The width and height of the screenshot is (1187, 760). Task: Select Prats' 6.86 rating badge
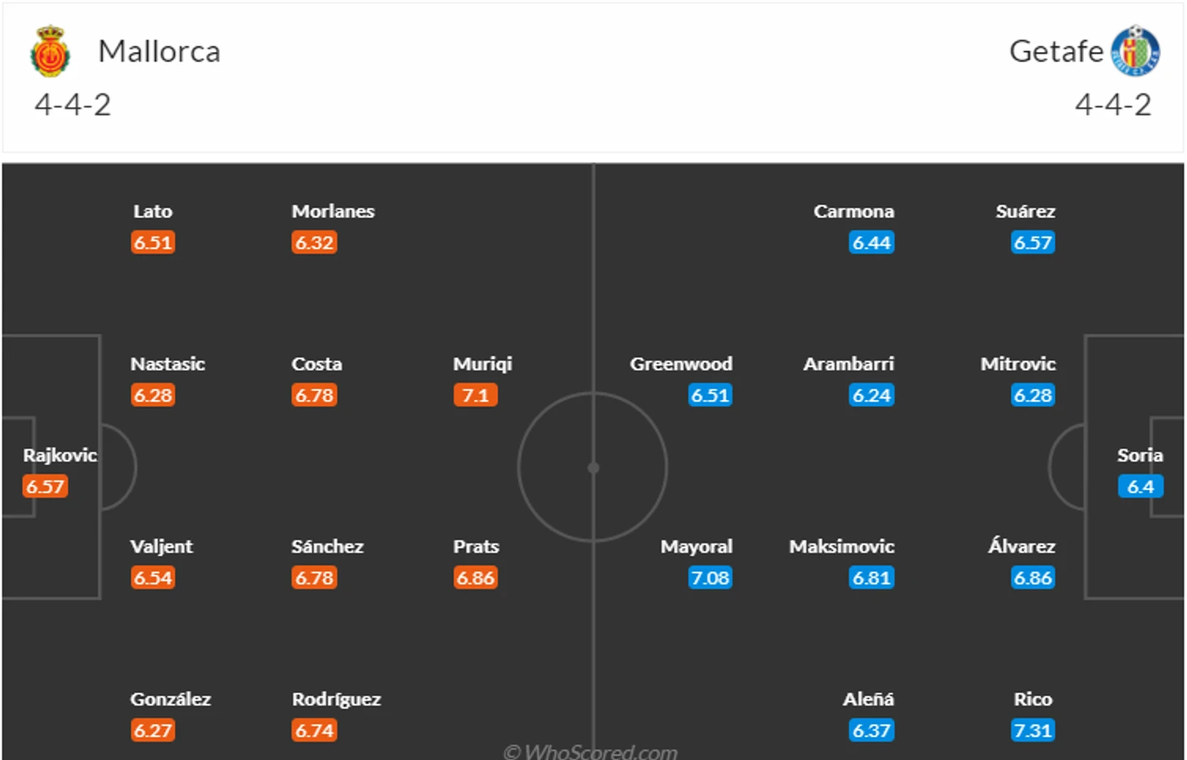[476, 578]
